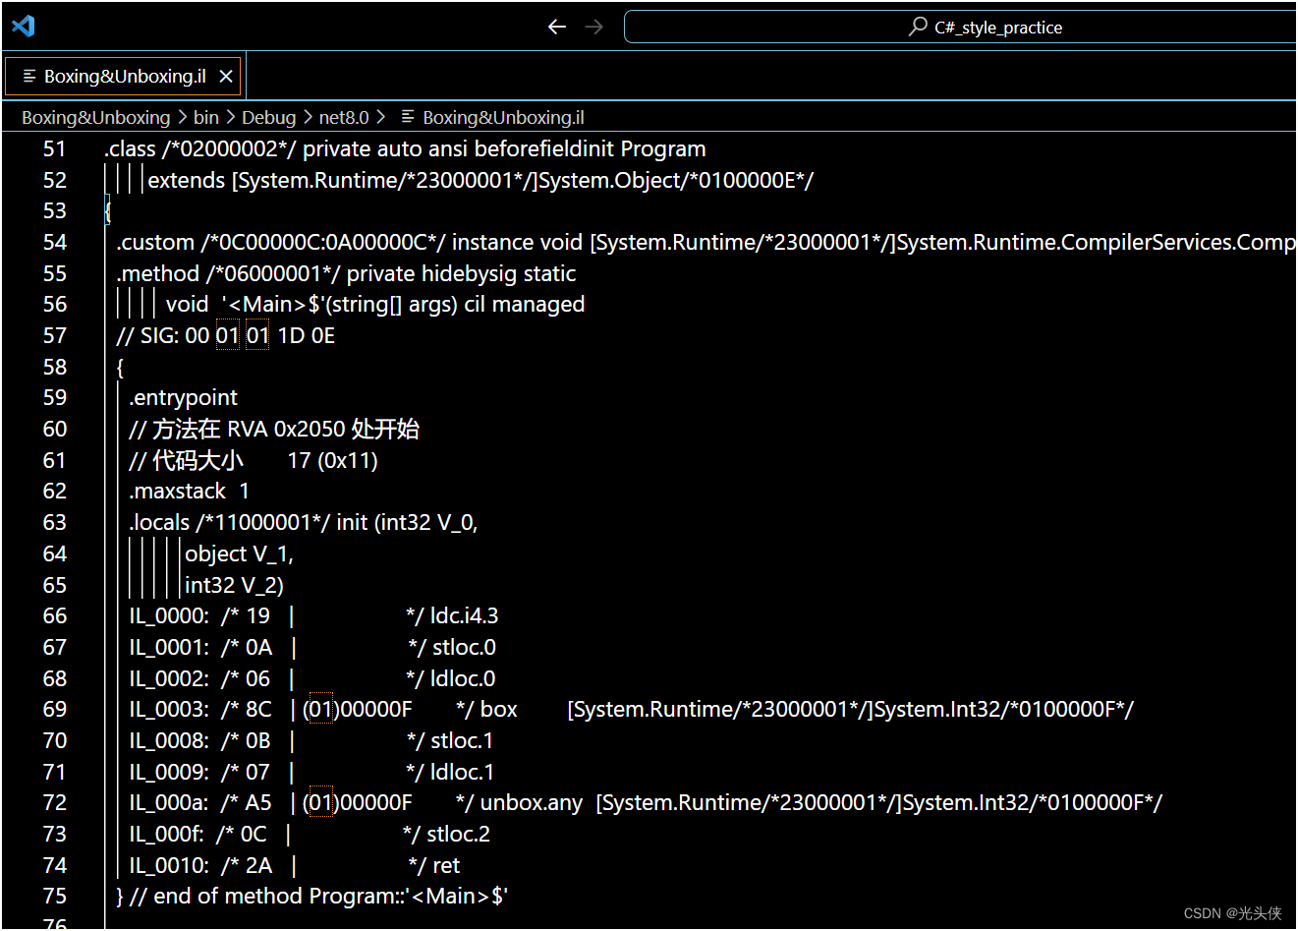Click 'int32 V_2)' on line 65
Image resolution: width=1298 pixels, height=931 pixels.
pyautogui.click(x=235, y=585)
